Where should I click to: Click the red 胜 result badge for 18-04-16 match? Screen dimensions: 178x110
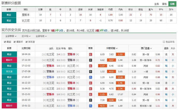pos(90,54)
